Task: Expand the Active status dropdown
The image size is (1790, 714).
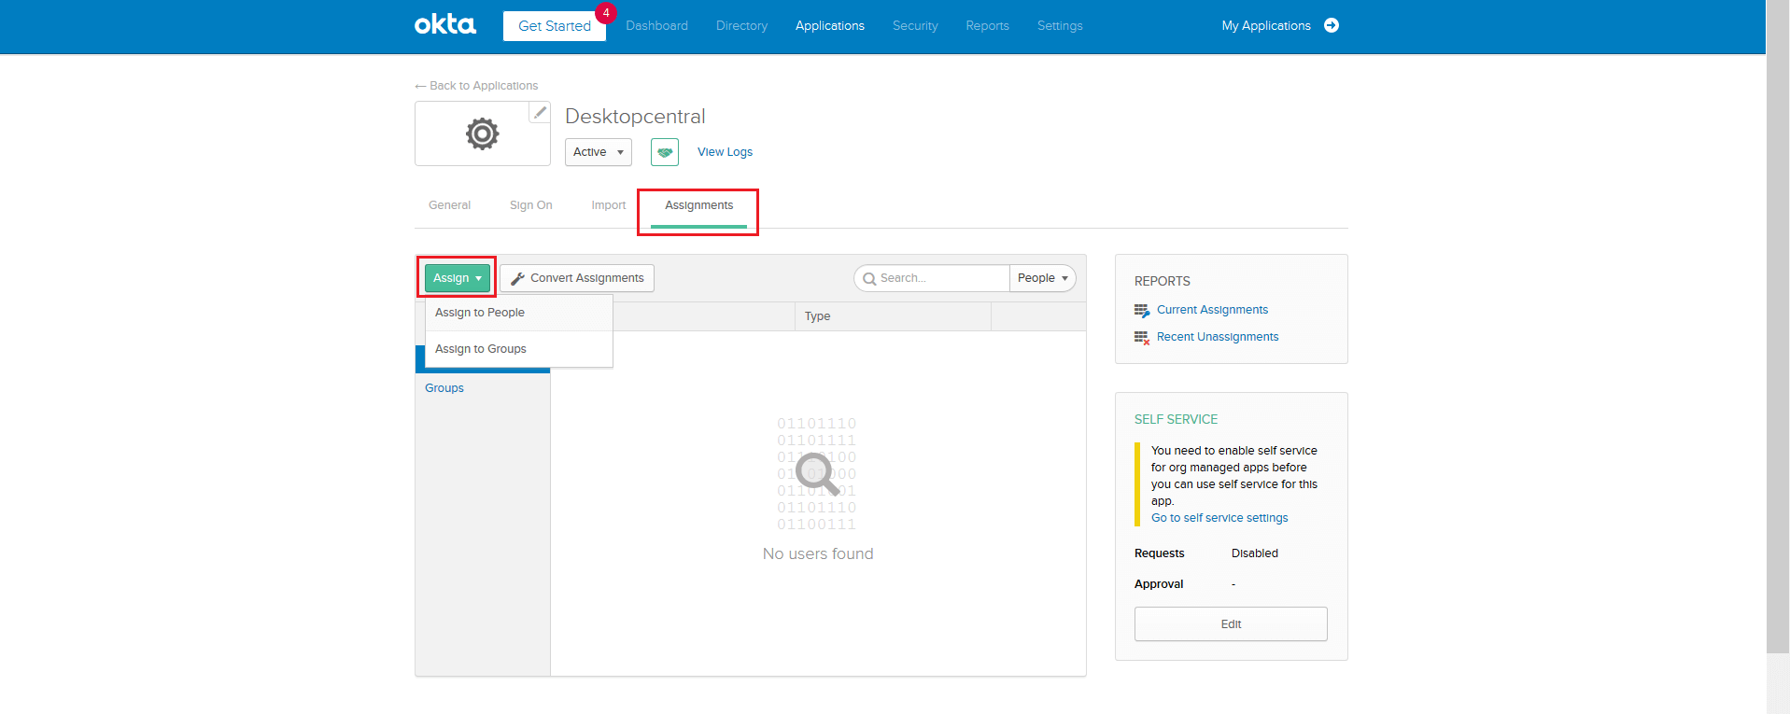Action: [599, 152]
